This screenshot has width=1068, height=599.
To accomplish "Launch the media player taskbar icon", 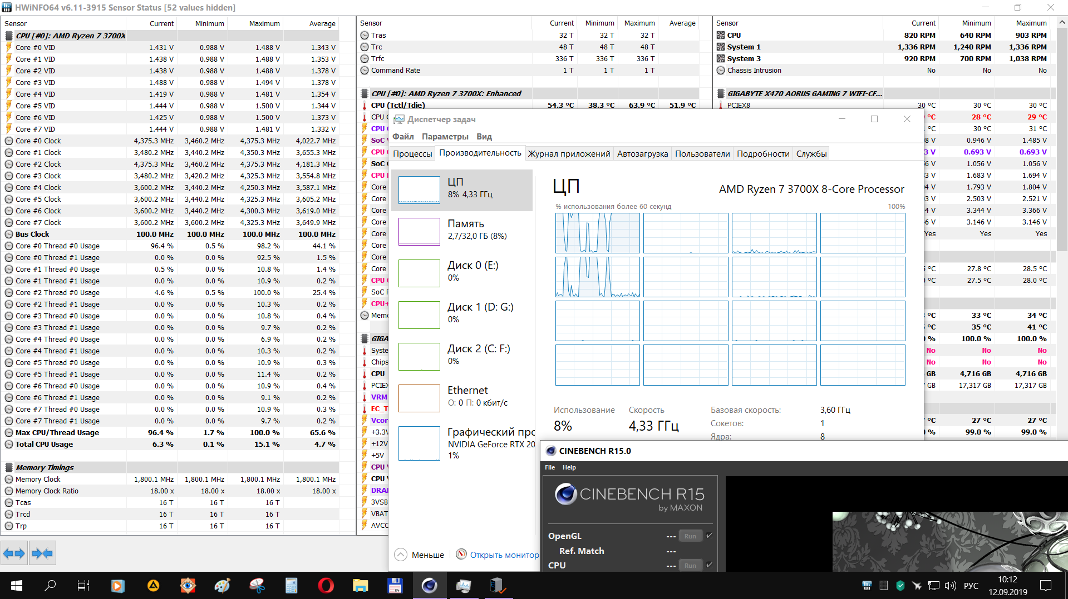I will pos(117,585).
